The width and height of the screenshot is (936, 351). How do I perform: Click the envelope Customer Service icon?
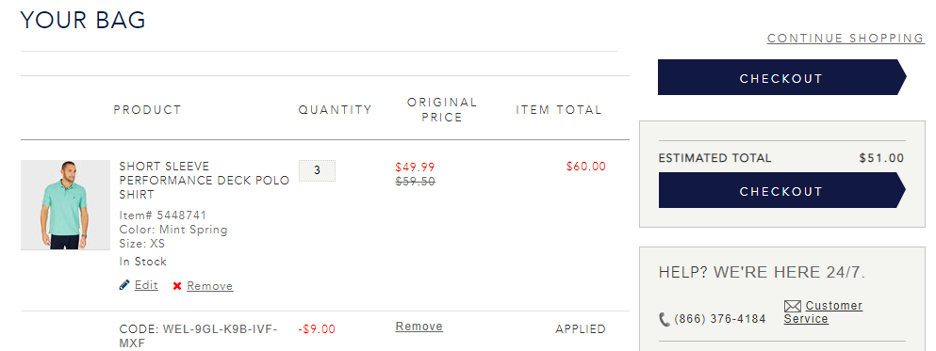pos(792,307)
